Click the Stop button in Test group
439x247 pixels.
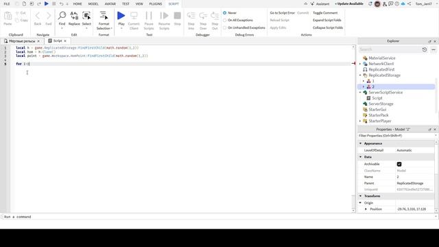[178, 16]
